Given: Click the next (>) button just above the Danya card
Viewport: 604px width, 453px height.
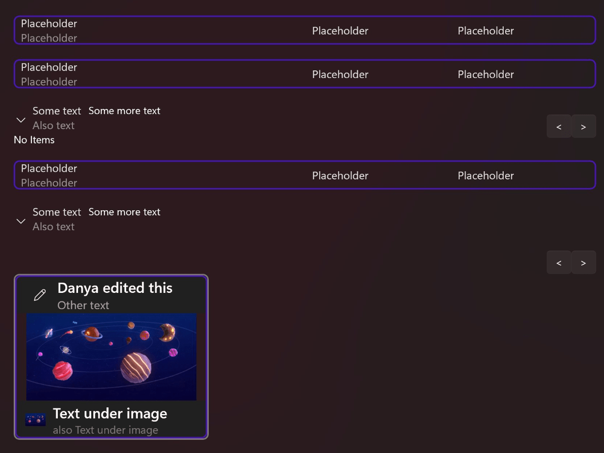Looking at the screenshot, I should [x=583, y=262].
